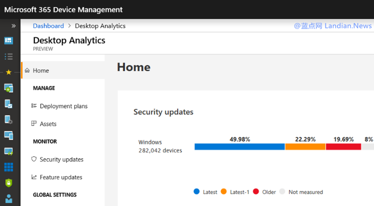Image resolution: width=374 pixels, height=206 pixels.
Task: Click the Feature updates chart icon
Action: (34, 177)
